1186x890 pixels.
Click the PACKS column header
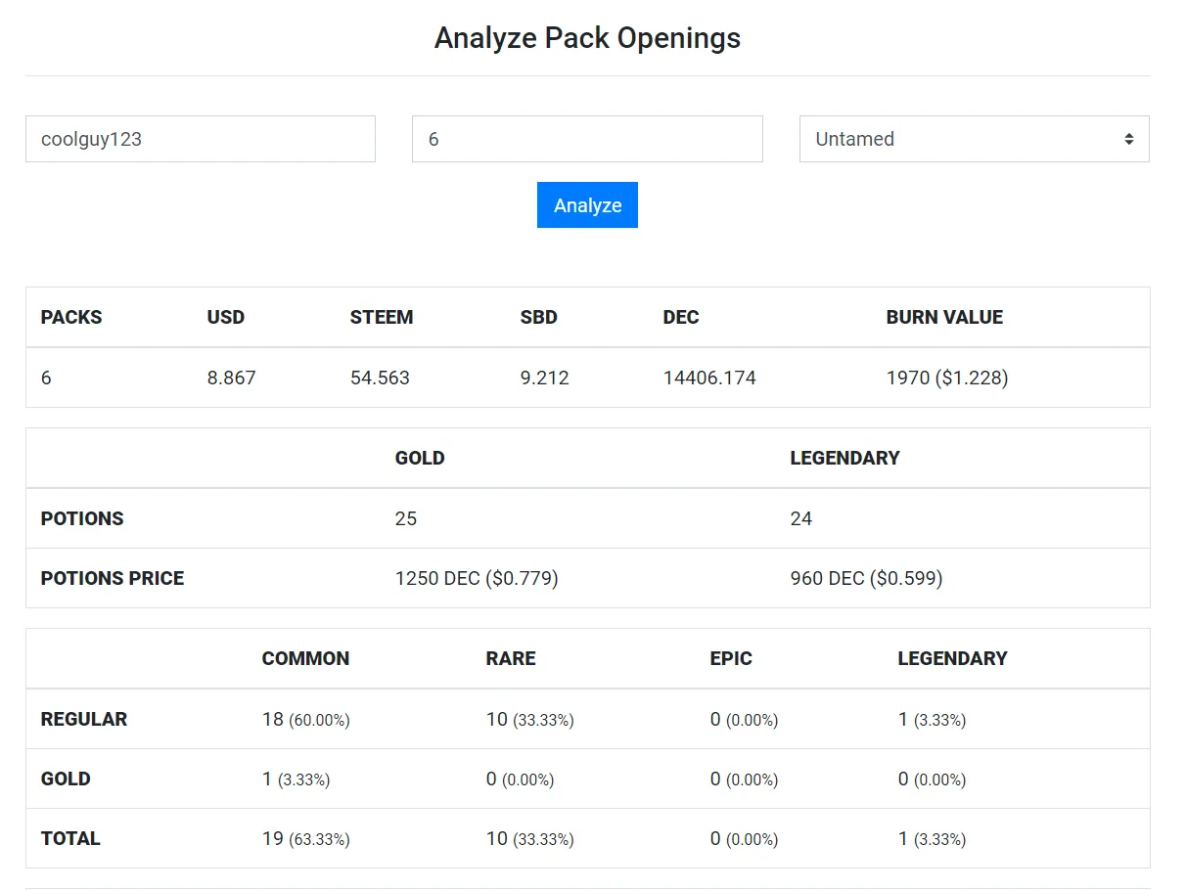pos(71,318)
